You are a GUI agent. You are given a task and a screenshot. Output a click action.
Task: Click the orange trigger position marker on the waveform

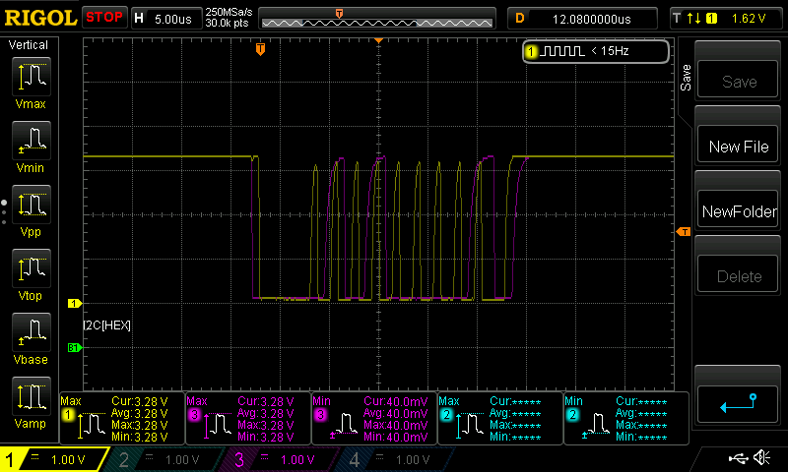pos(260,48)
